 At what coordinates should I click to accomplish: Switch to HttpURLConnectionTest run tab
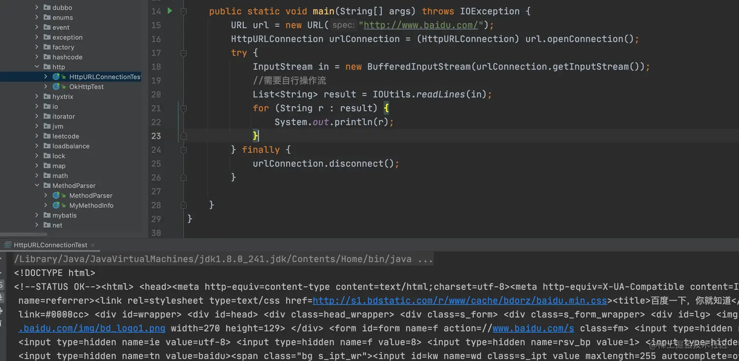point(50,245)
